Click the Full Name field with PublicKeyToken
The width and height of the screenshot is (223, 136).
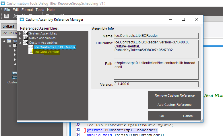156,49
